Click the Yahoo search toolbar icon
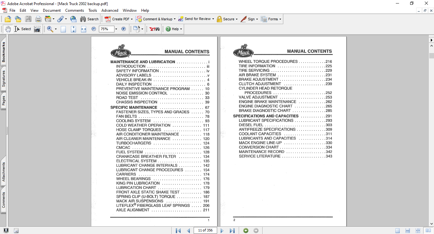Viewport: 434px width, 234px height. click(x=155, y=29)
